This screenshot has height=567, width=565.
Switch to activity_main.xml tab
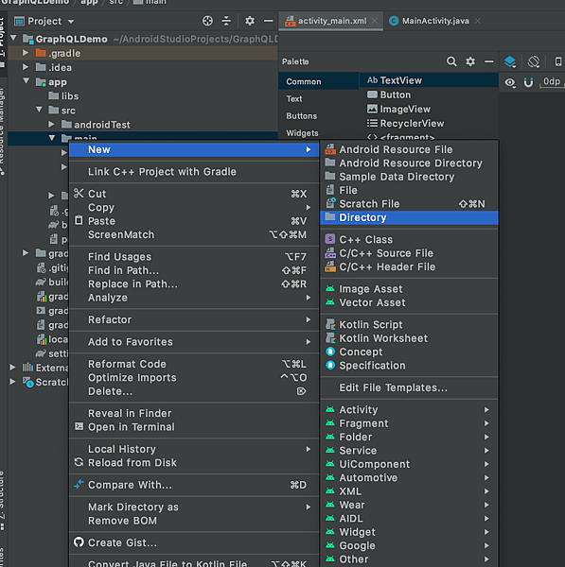pyautogui.click(x=332, y=21)
